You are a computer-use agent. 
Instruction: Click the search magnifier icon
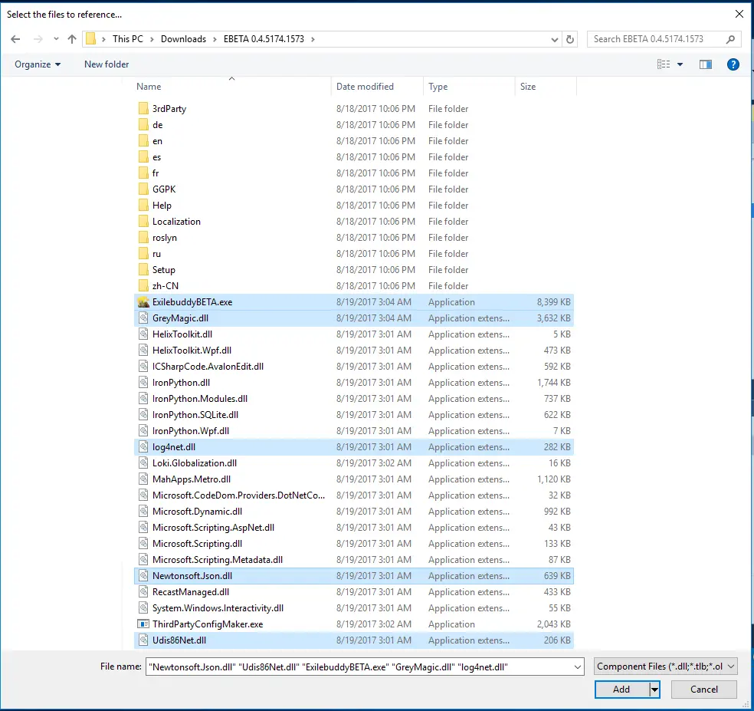tap(730, 39)
